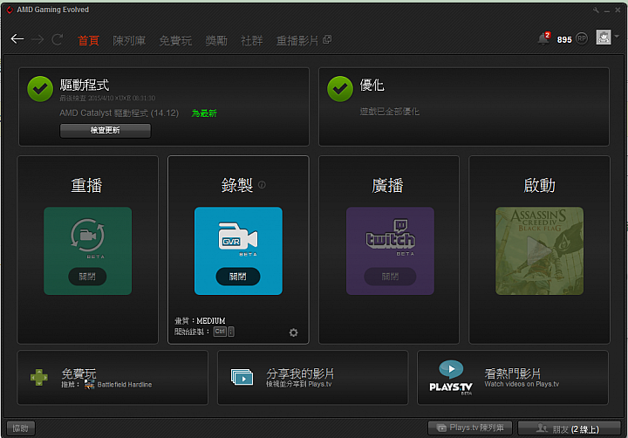Show the info icon beside 錄製
The image size is (628, 438).
tap(262, 185)
